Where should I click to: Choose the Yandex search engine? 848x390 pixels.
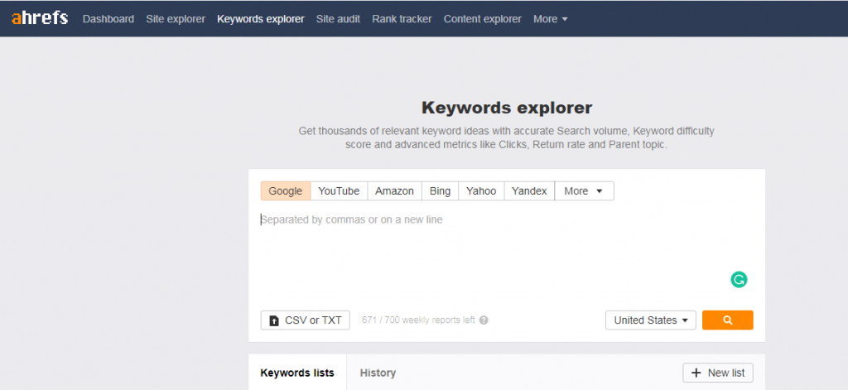coord(529,191)
